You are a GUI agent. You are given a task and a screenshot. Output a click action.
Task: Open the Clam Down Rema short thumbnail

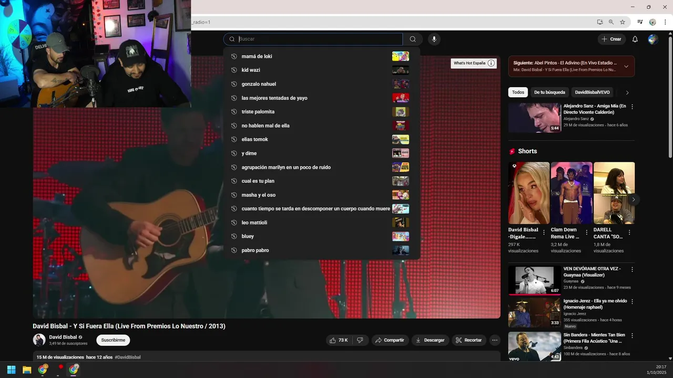tap(572, 193)
